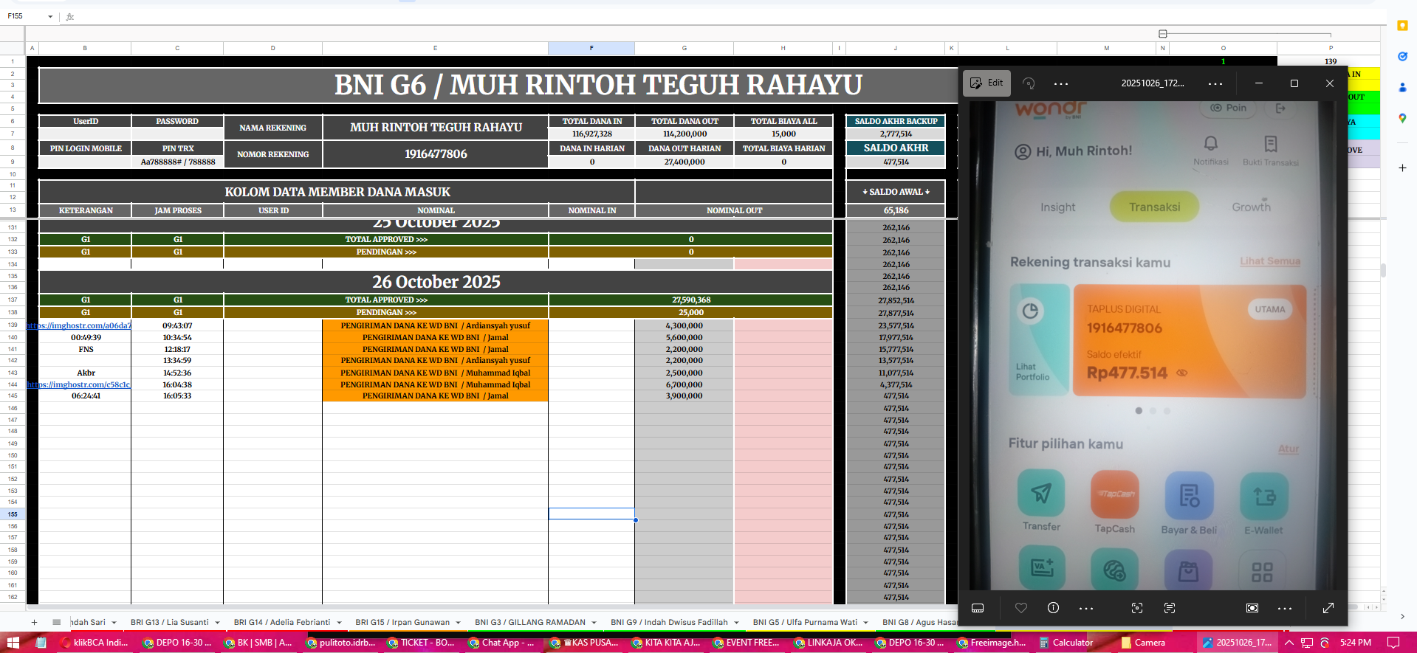
Task: Click Name Box showing F155
Action: pos(24,16)
